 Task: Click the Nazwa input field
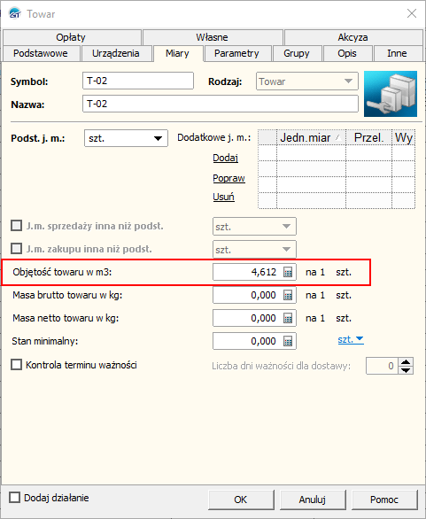pos(221,104)
